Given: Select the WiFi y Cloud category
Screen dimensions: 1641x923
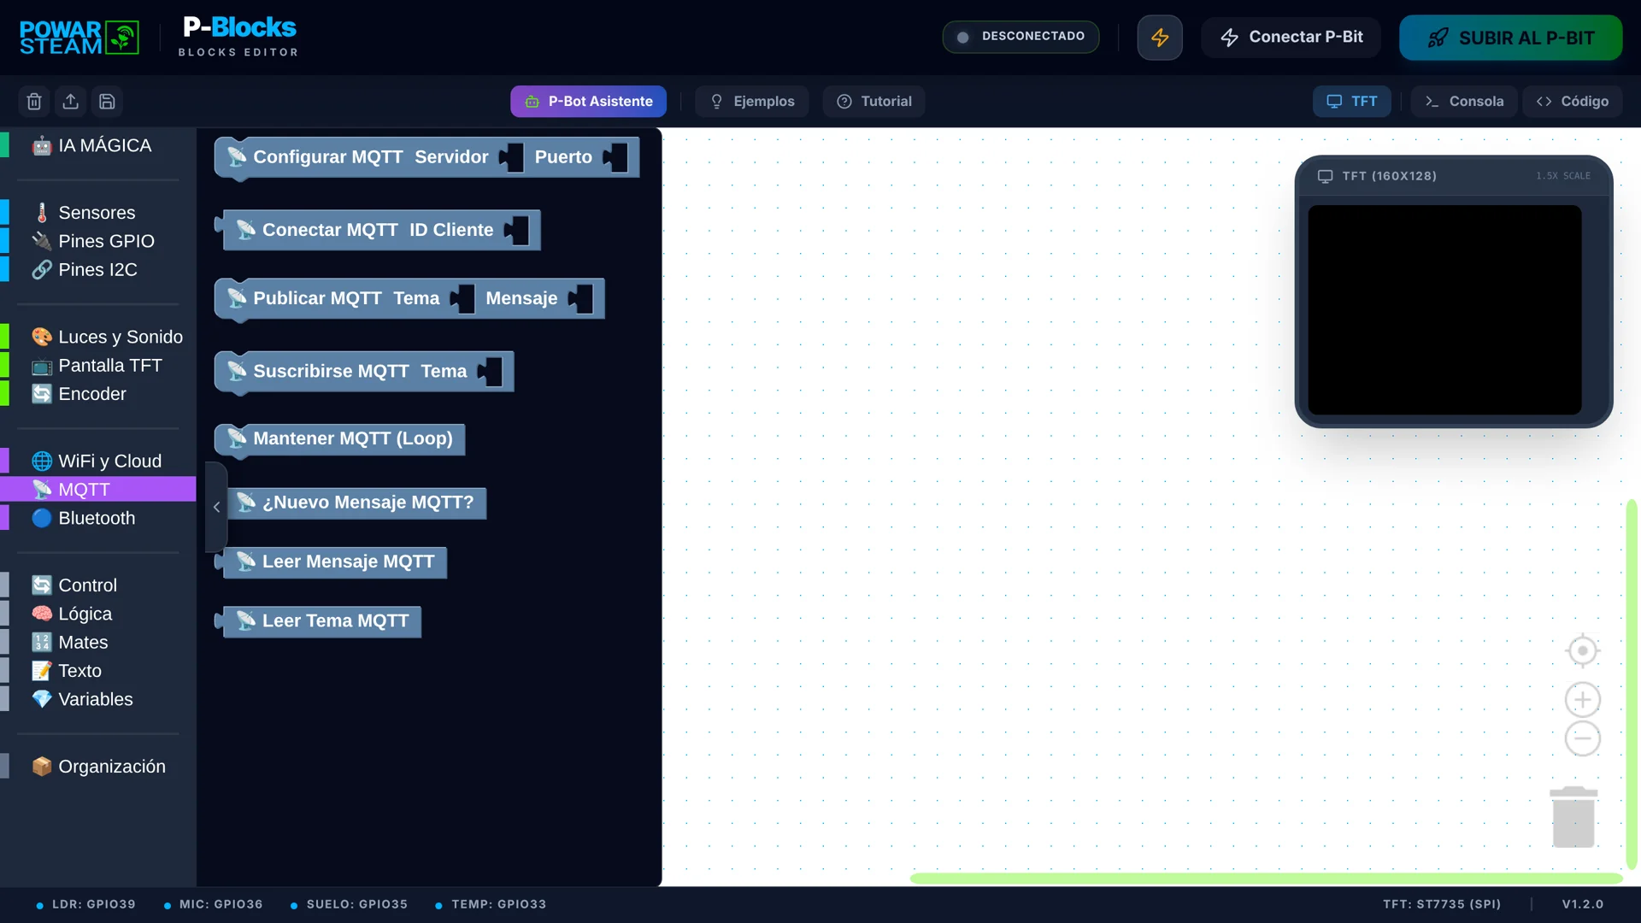Looking at the screenshot, I should click(98, 461).
